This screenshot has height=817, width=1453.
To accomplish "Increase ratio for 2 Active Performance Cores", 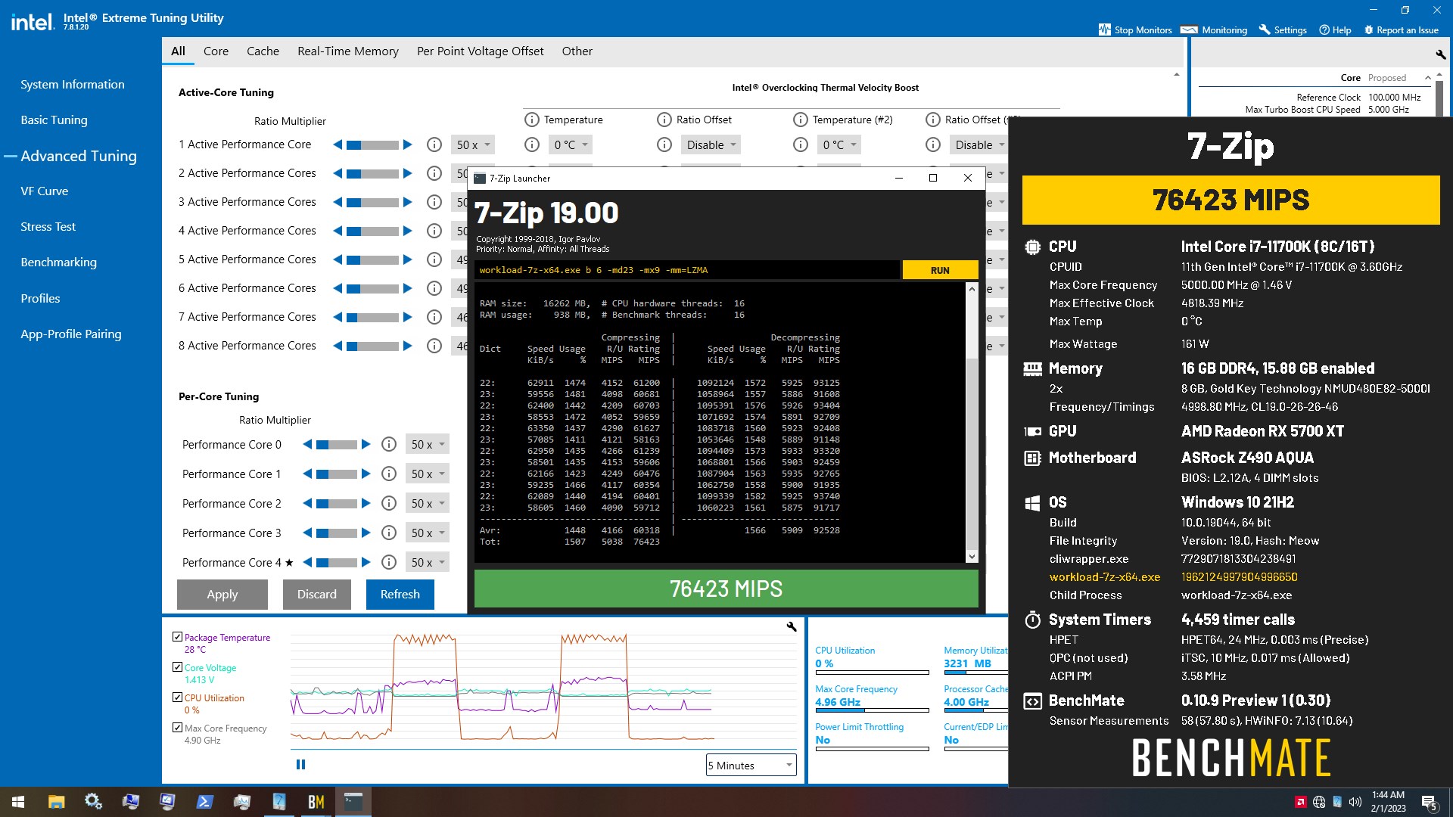I will pyautogui.click(x=408, y=173).
